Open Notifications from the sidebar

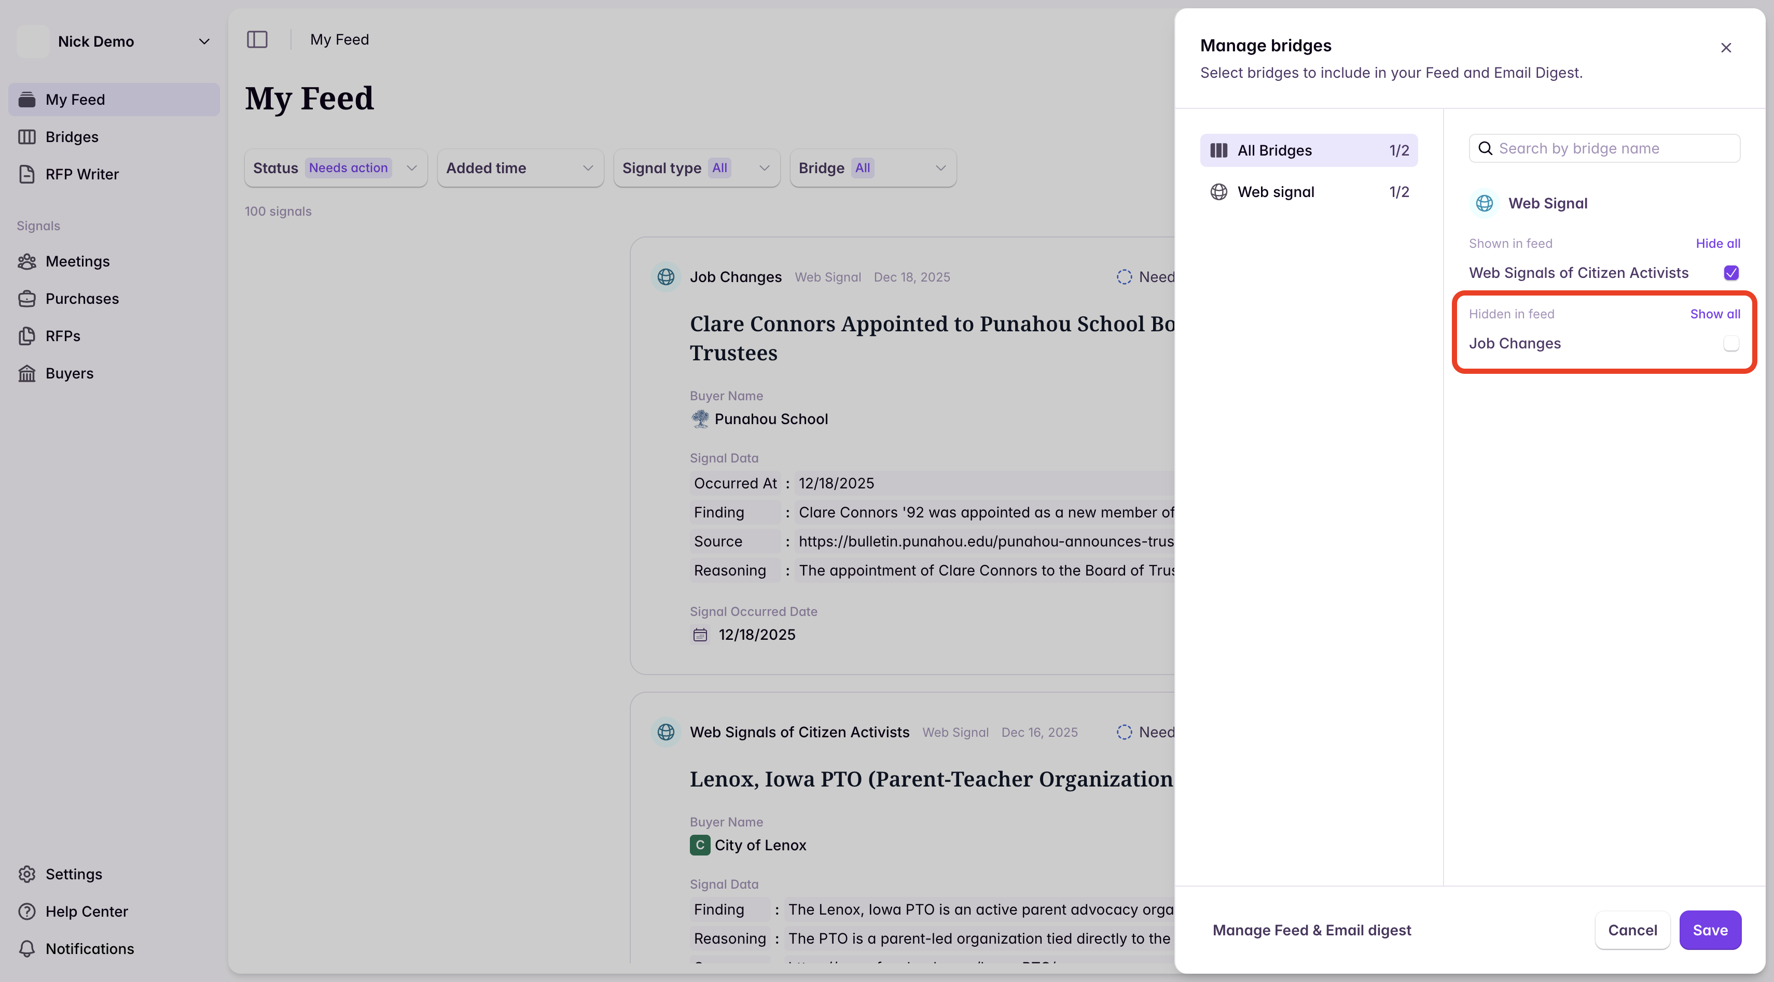click(90, 948)
